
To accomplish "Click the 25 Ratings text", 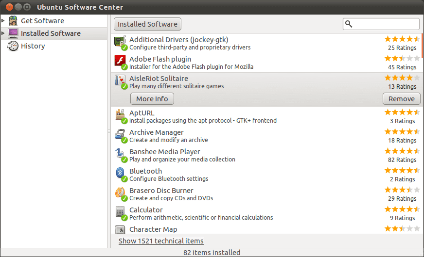I will pos(402,48).
